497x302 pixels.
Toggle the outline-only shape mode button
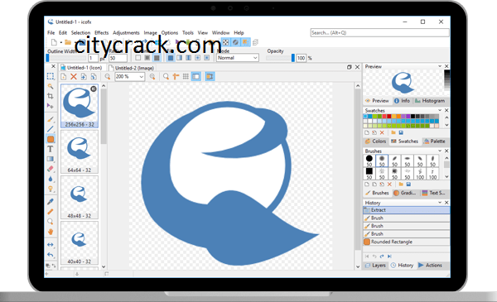[x=138, y=58]
